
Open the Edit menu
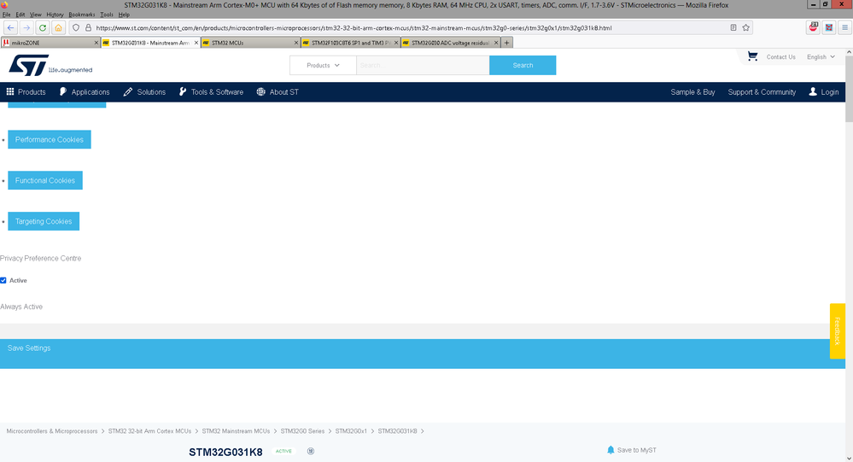click(x=20, y=15)
